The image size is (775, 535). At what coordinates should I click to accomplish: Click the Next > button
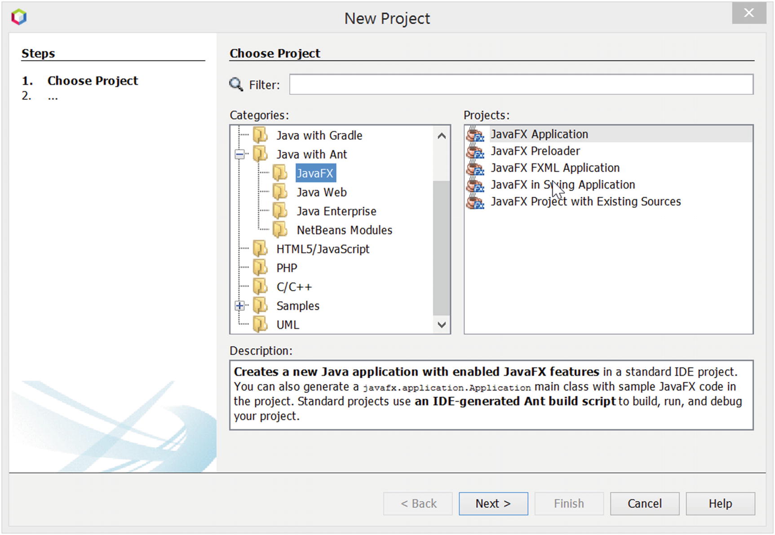click(x=493, y=504)
